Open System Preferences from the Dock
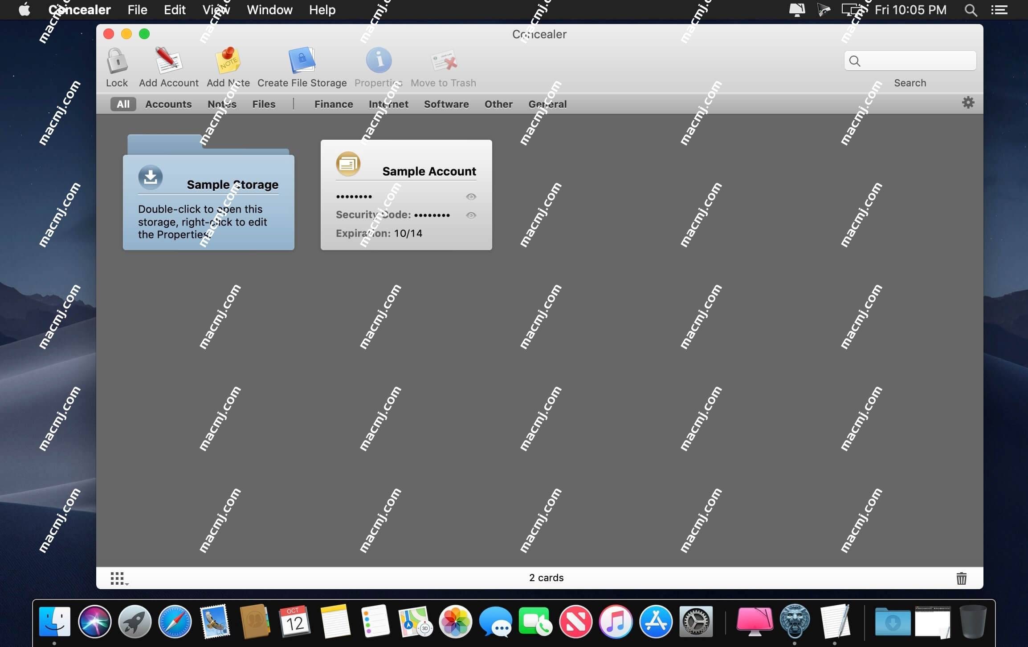This screenshot has width=1028, height=647. 696,622
